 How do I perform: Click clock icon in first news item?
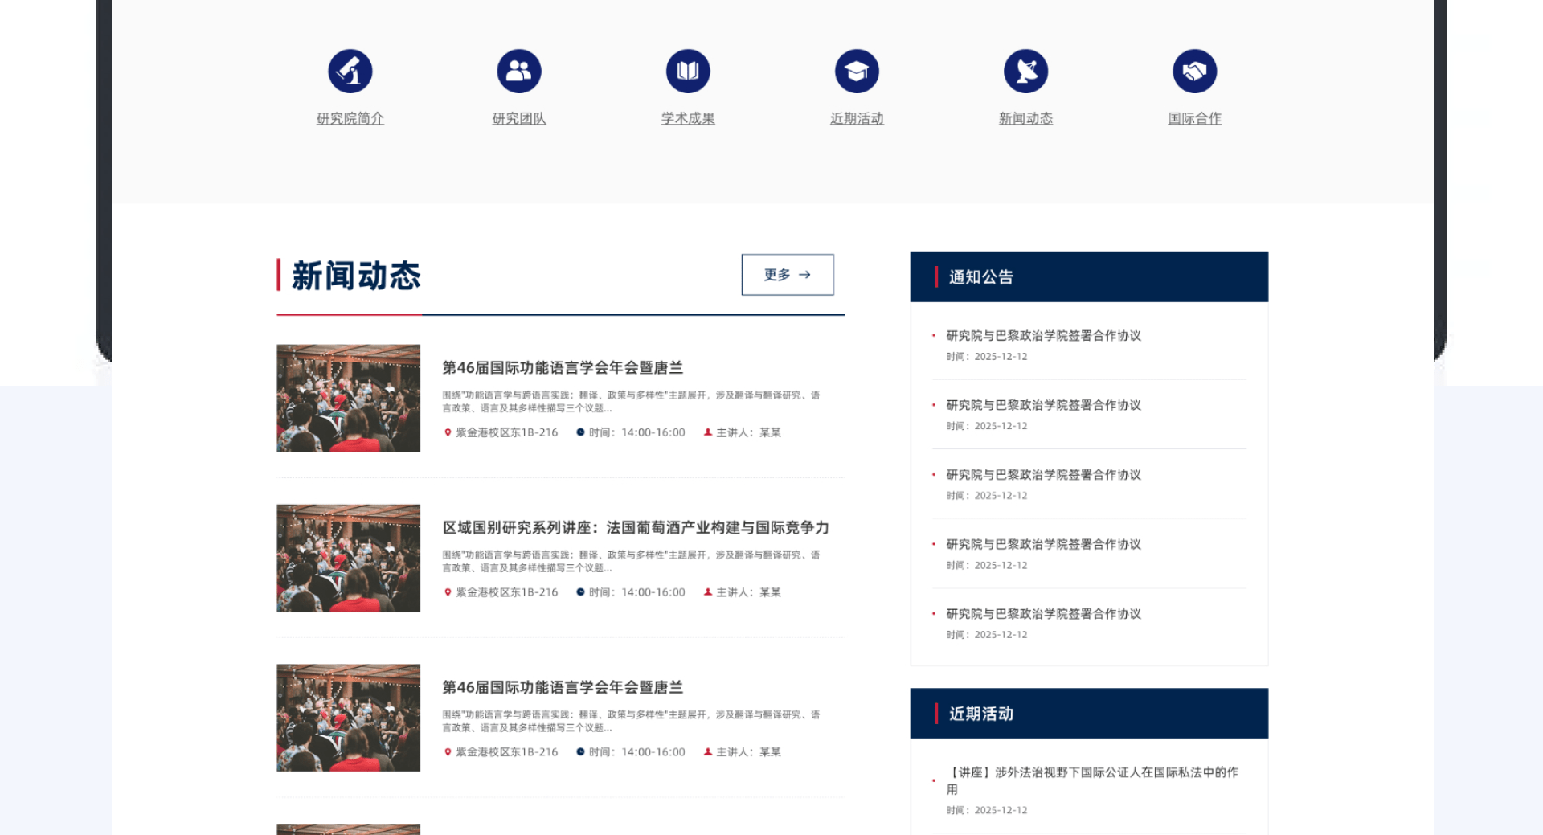click(580, 432)
